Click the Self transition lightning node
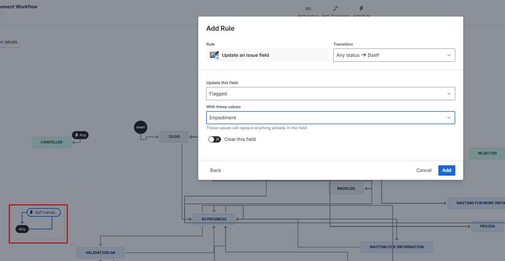 point(44,213)
